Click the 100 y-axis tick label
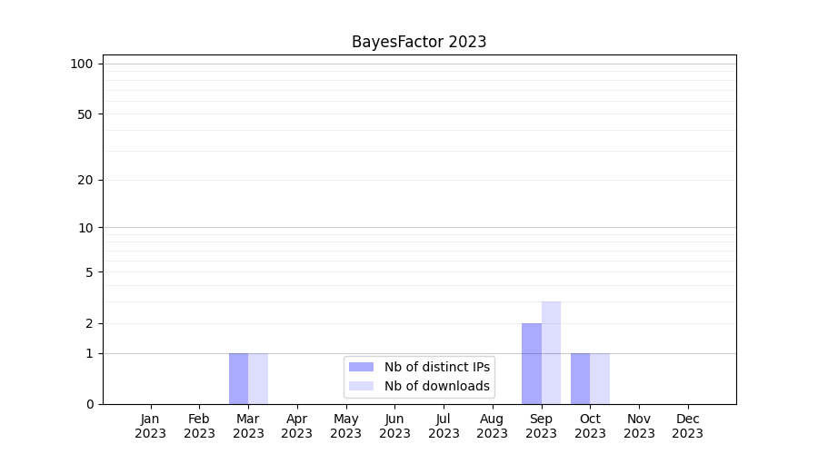This screenshot has width=818, height=454. click(82, 64)
